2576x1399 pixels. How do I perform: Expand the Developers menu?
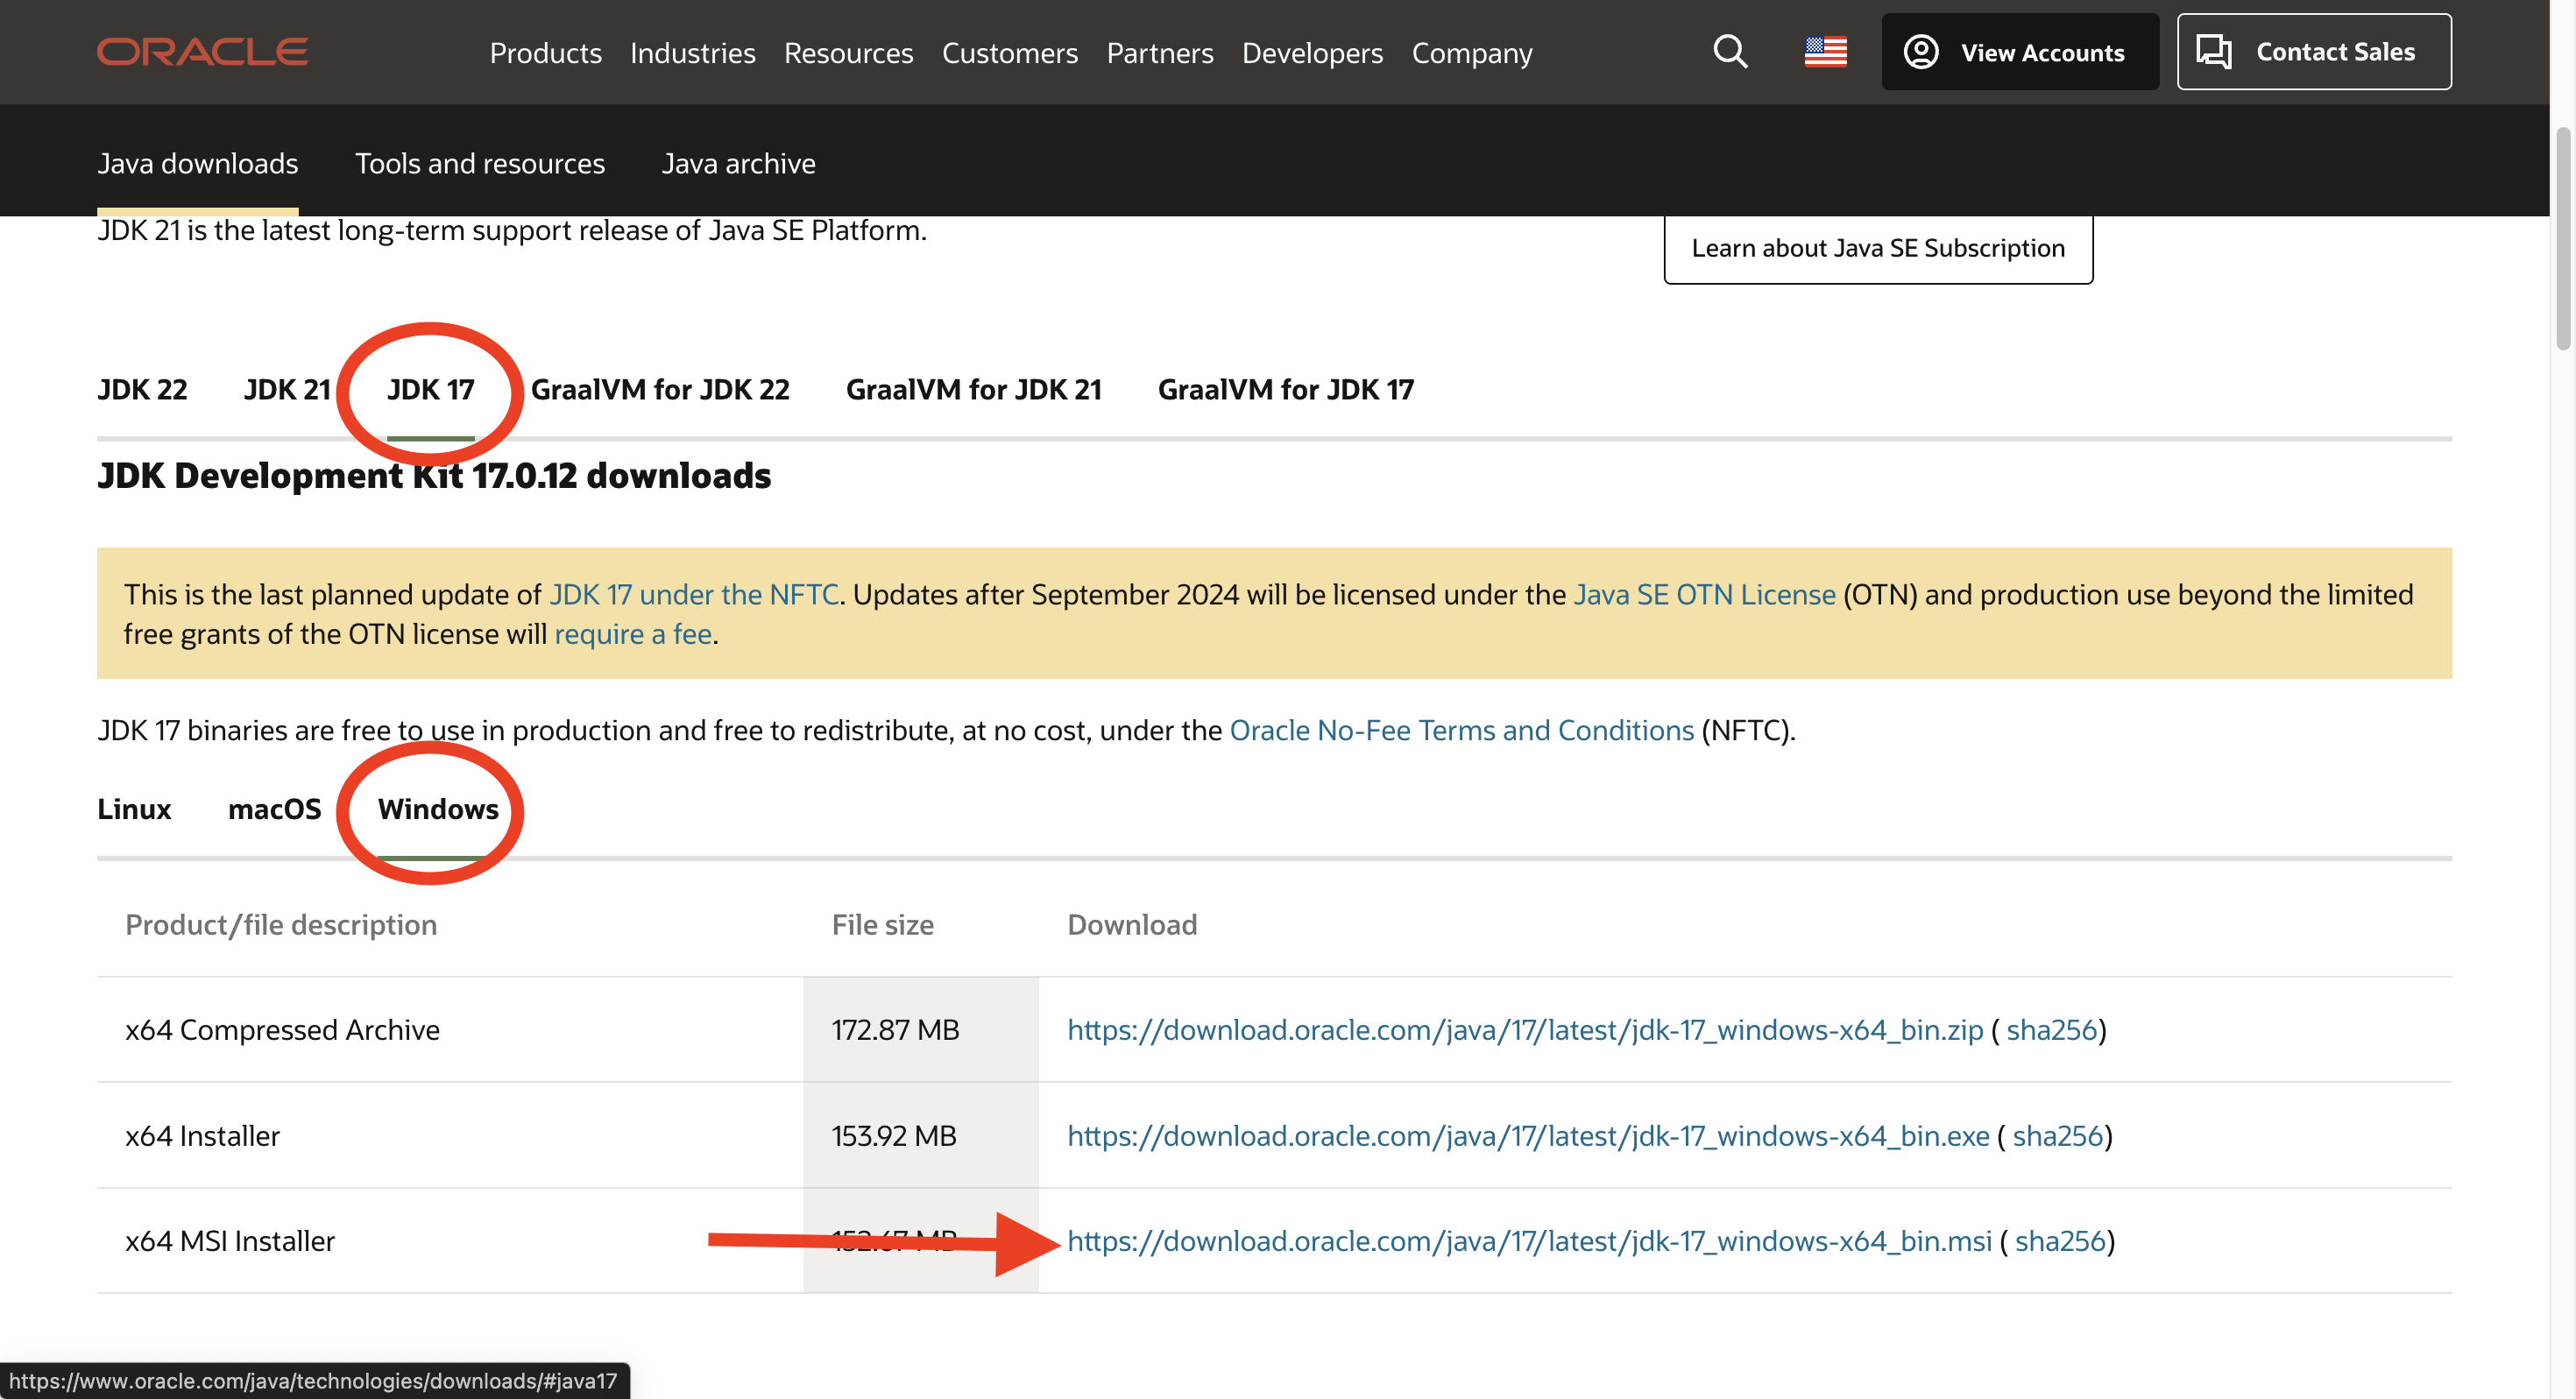coord(1312,53)
